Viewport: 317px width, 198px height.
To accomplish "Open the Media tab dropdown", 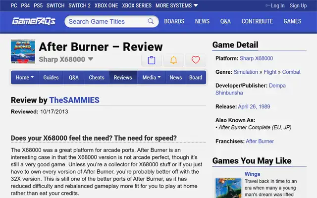I will click(152, 77).
